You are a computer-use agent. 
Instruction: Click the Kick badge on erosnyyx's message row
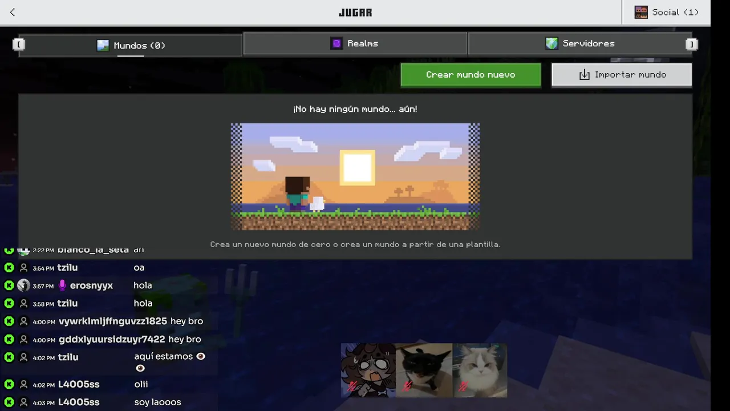tap(9, 285)
